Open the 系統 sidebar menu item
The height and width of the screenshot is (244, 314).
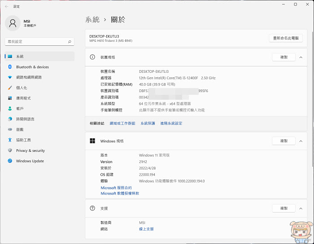pyautogui.click(x=39, y=56)
